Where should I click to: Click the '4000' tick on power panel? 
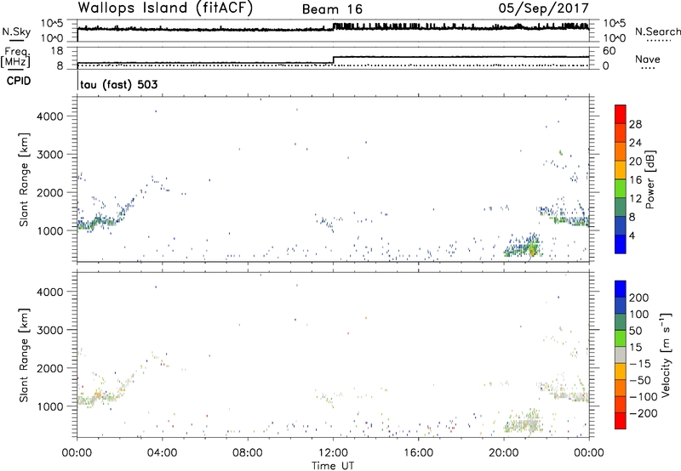pos(49,116)
